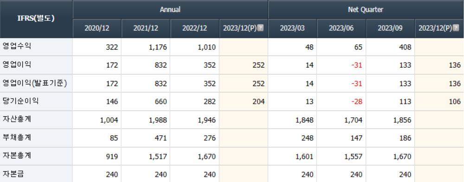This screenshot has height=182, width=464.
Task: Click 자산총계 value 1,988 for 2021/12
Action: [158, 120]
